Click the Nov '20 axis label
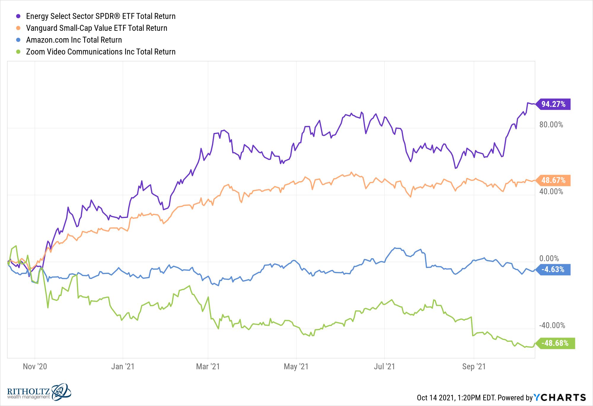Image resolution: width=593 pixels, height=406 pixels. pos(35,367)
